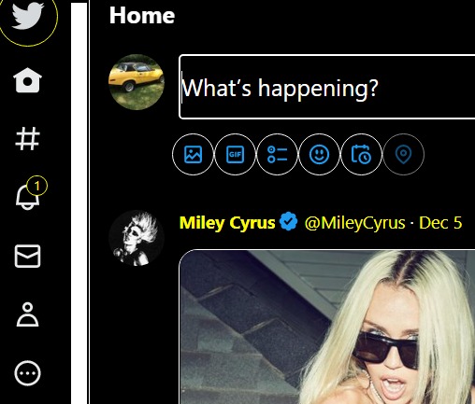This screenshot has height=404, width=475.
Task: Open your yellow car profile avatar
Action: tap(137, 82)
